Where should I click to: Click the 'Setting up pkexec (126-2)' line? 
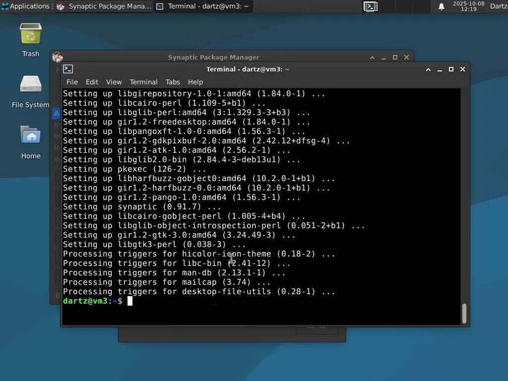[x=134, y=169]
